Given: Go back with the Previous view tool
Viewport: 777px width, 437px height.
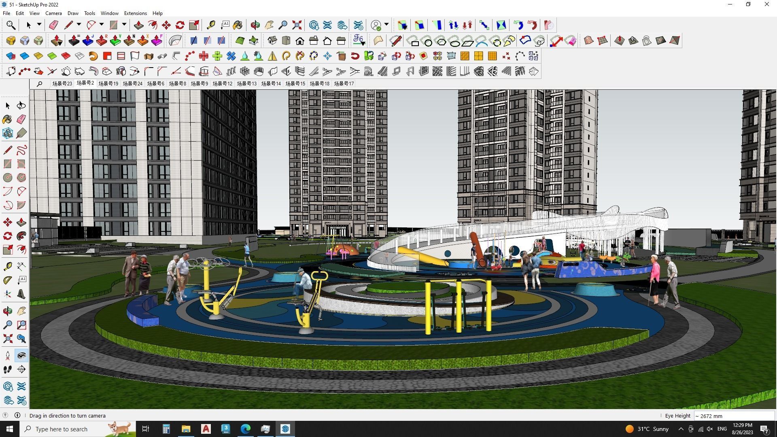Looking at the screenshot, I should [21, 339].
